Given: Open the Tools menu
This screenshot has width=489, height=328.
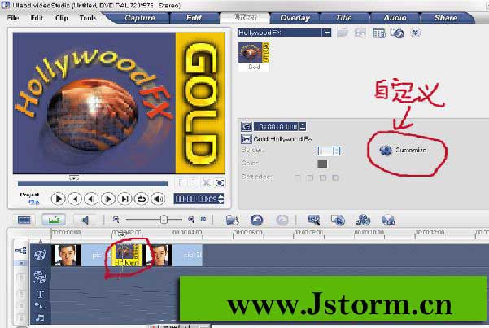Looking at the screenshot, I should [x=88, y=18].
